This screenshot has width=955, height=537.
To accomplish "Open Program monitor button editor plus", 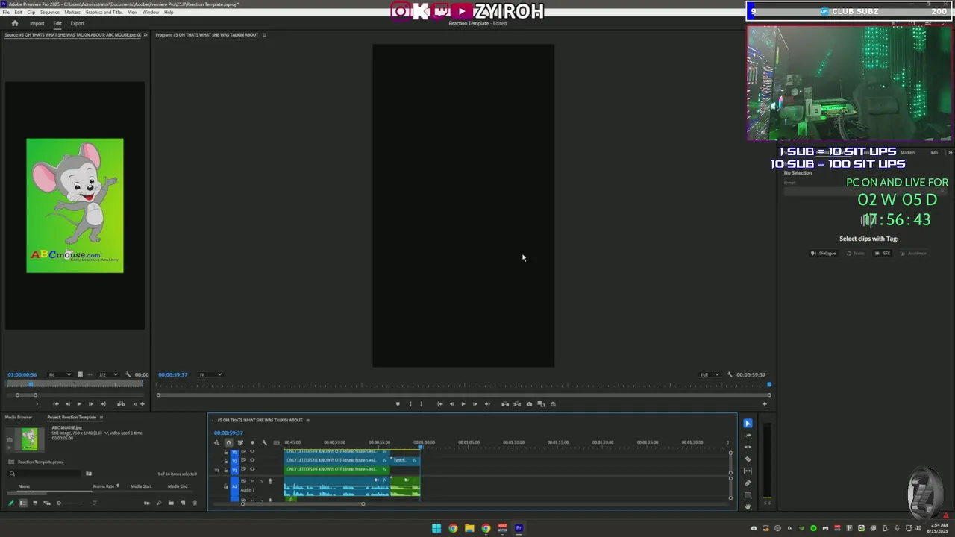I will coord(764,404).
